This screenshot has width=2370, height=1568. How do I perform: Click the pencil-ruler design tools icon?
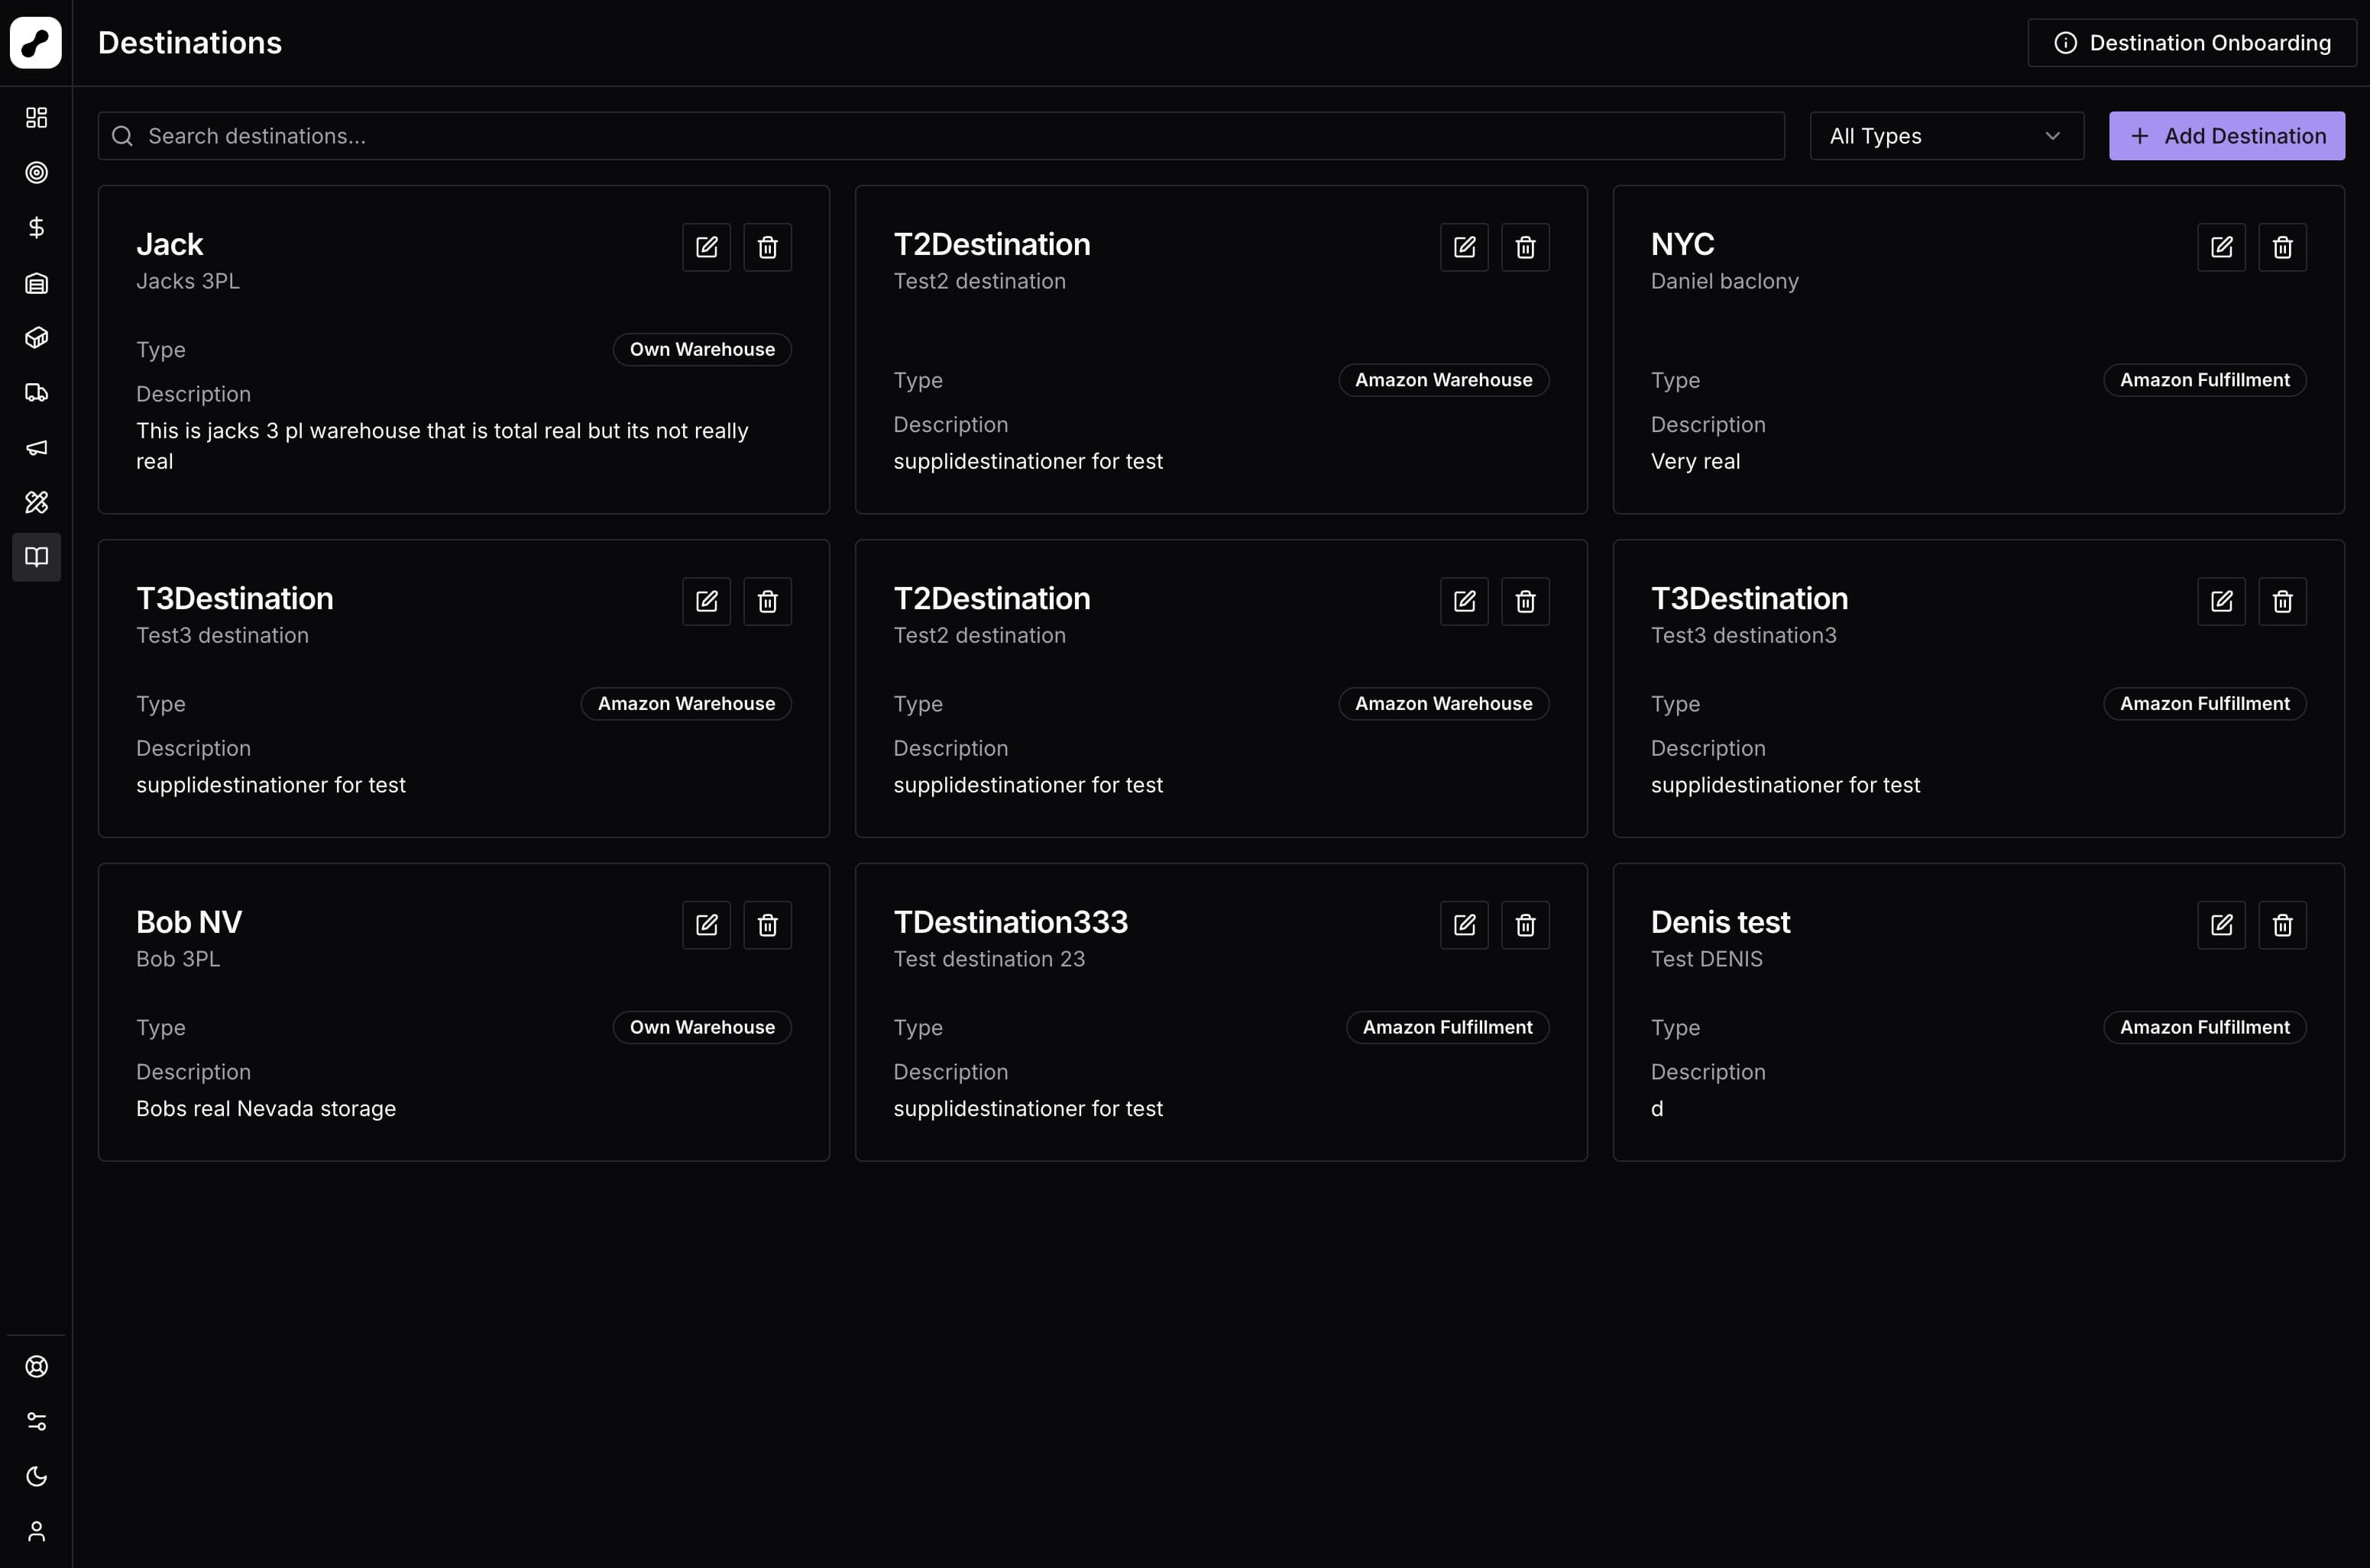[x=36, y=502]
